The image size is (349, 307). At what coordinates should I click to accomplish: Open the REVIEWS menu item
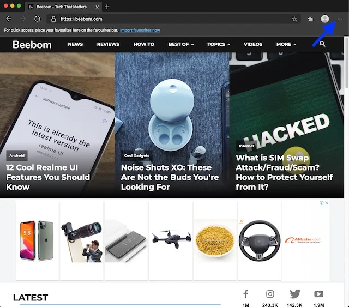108,44
